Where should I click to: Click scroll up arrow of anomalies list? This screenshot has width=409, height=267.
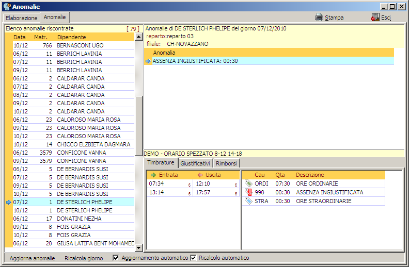[x=139, y=37]
